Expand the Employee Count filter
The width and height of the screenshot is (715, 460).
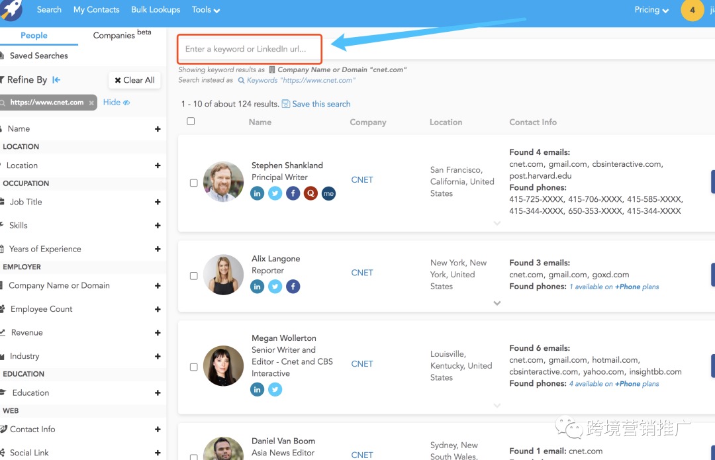pos(158,309)
